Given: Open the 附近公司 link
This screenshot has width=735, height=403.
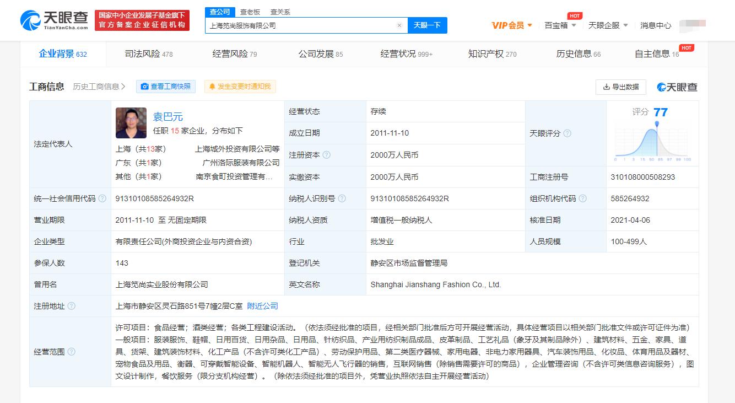Looking at the screenshot, I should pos(262,305).
